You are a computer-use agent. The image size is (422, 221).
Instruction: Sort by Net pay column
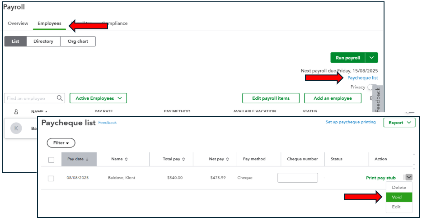219,159
